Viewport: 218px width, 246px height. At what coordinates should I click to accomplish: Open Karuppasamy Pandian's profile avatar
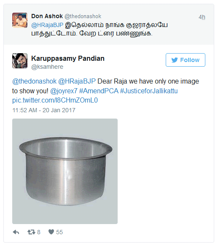pos(20,61)
